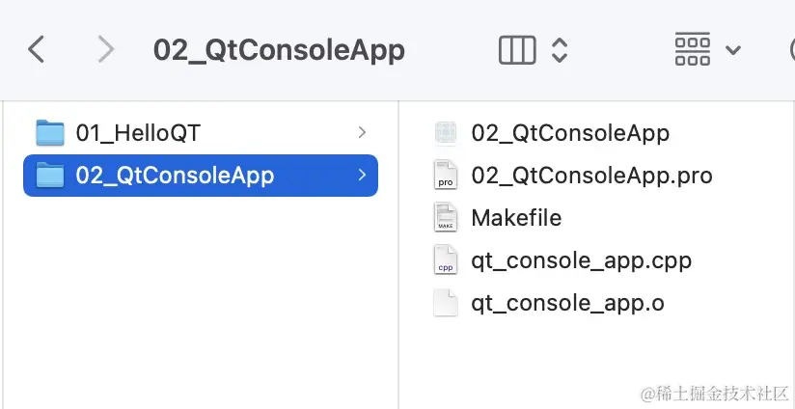Go forward with the right chevron

pyautogui.click(x=105, y=49)
